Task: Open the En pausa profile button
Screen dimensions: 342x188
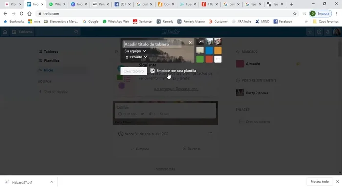Action: (321, 14)
